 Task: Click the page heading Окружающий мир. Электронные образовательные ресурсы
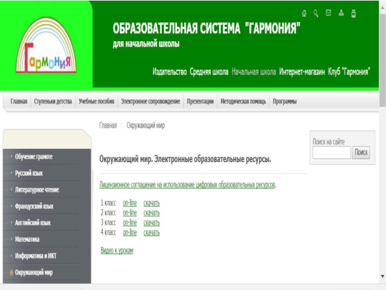[185, 159]
